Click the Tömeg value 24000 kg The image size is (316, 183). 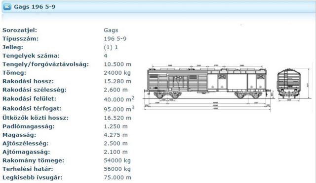point(118,73)
